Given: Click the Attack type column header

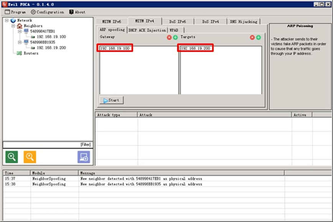Looking at the screenshot, I should coord(116,115).
